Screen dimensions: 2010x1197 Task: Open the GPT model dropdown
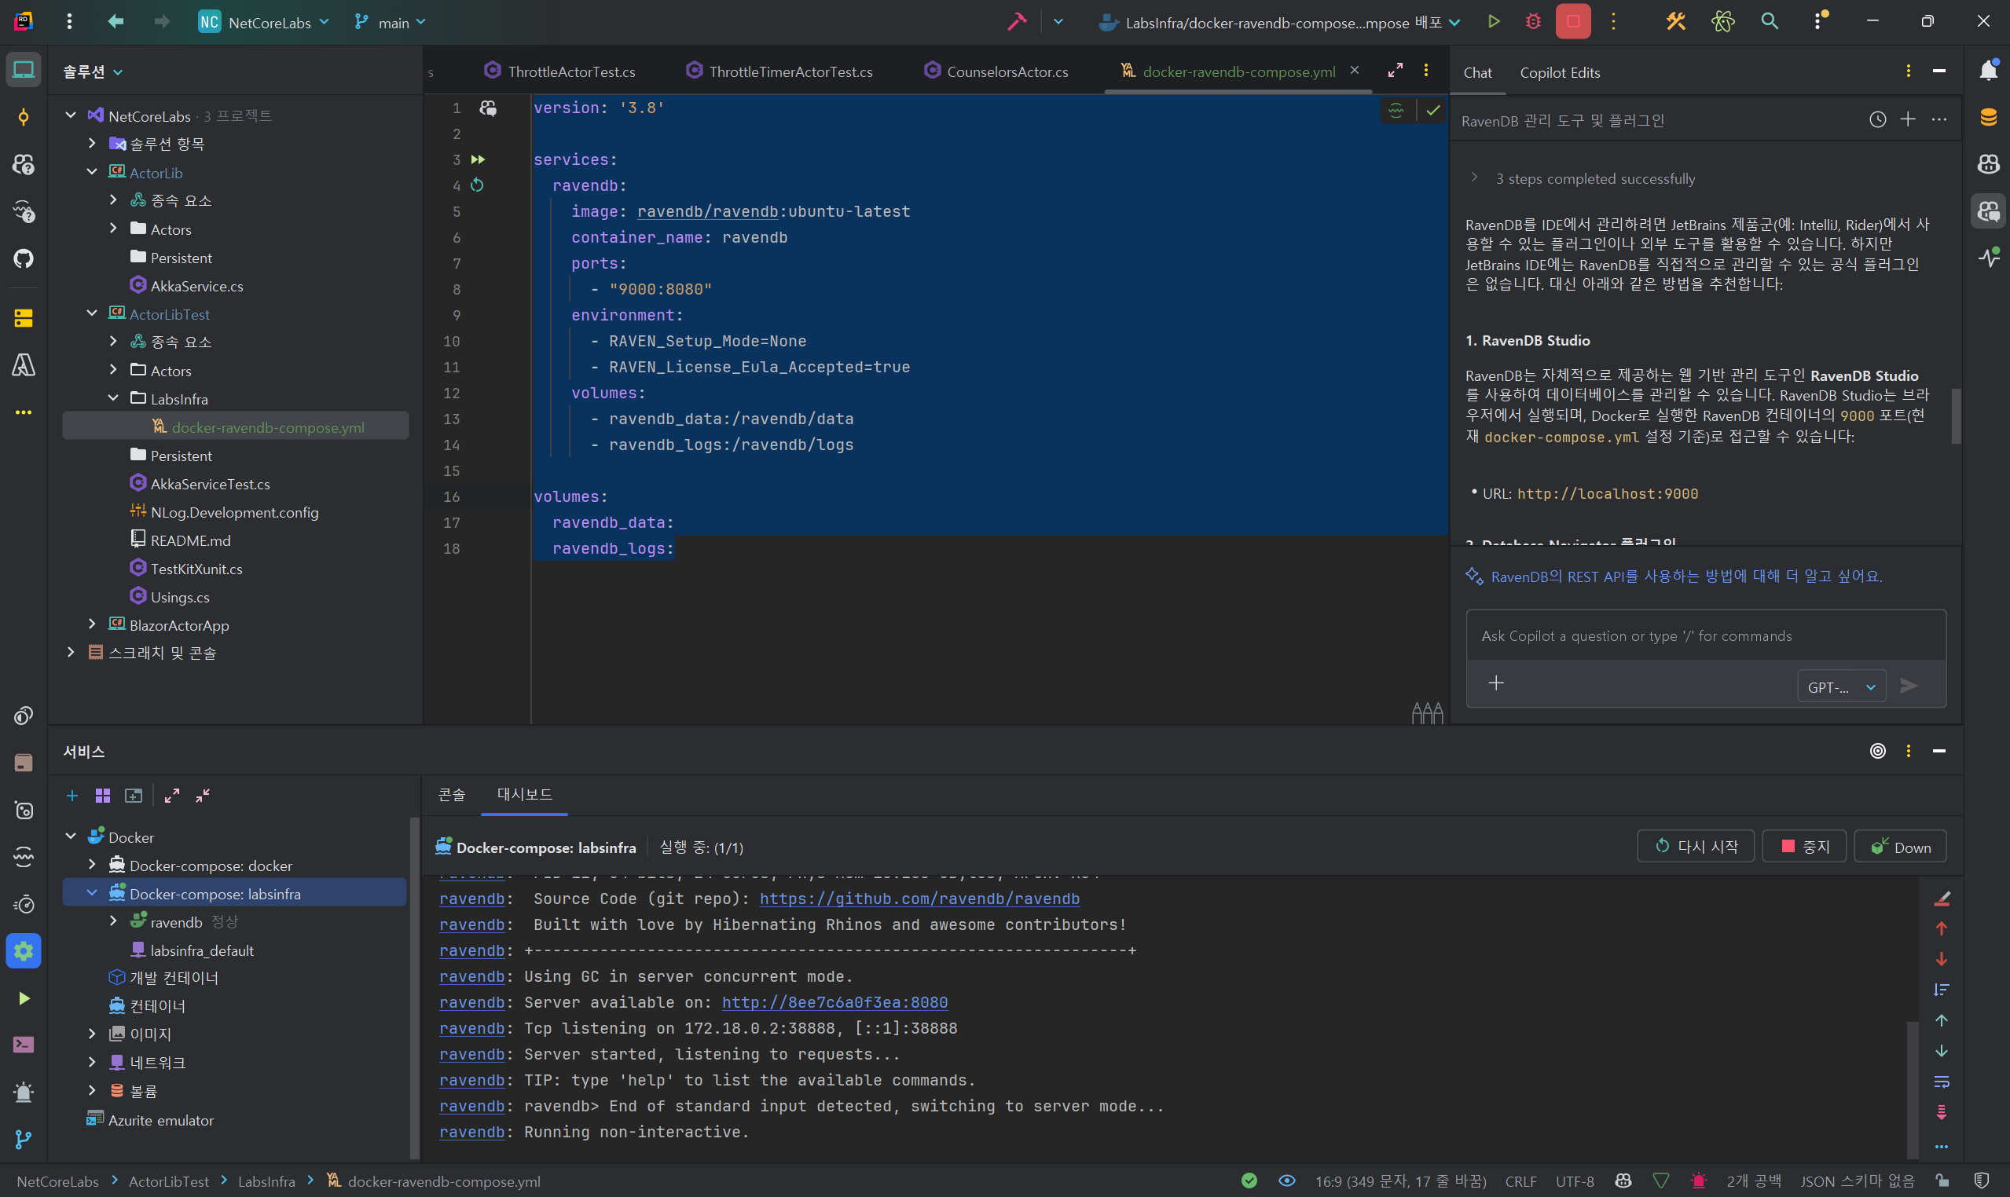(x=1840, y=687)
